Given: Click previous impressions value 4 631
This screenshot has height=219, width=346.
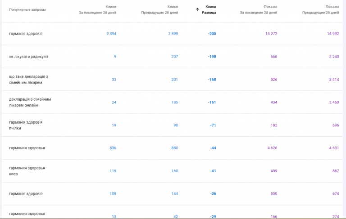Looking at the screenshot, I should click(x=334, y=148).
